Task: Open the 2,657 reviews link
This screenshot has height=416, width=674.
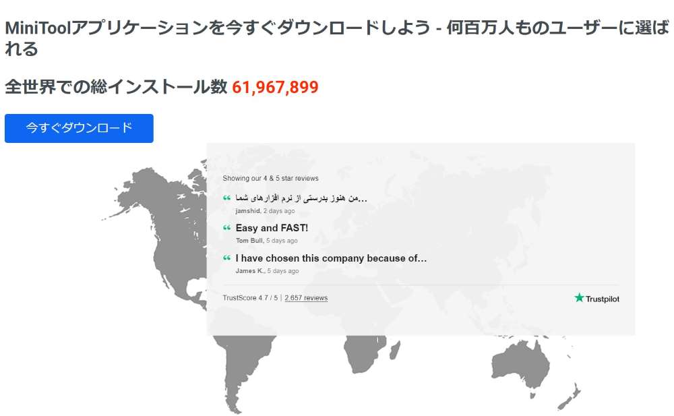Action: click(306, 298)
